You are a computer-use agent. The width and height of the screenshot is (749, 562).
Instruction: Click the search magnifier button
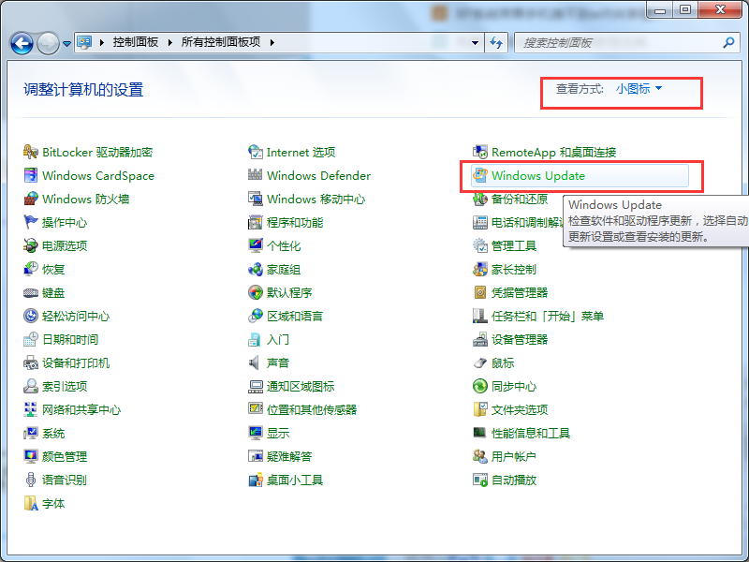[x=728, y=42]
